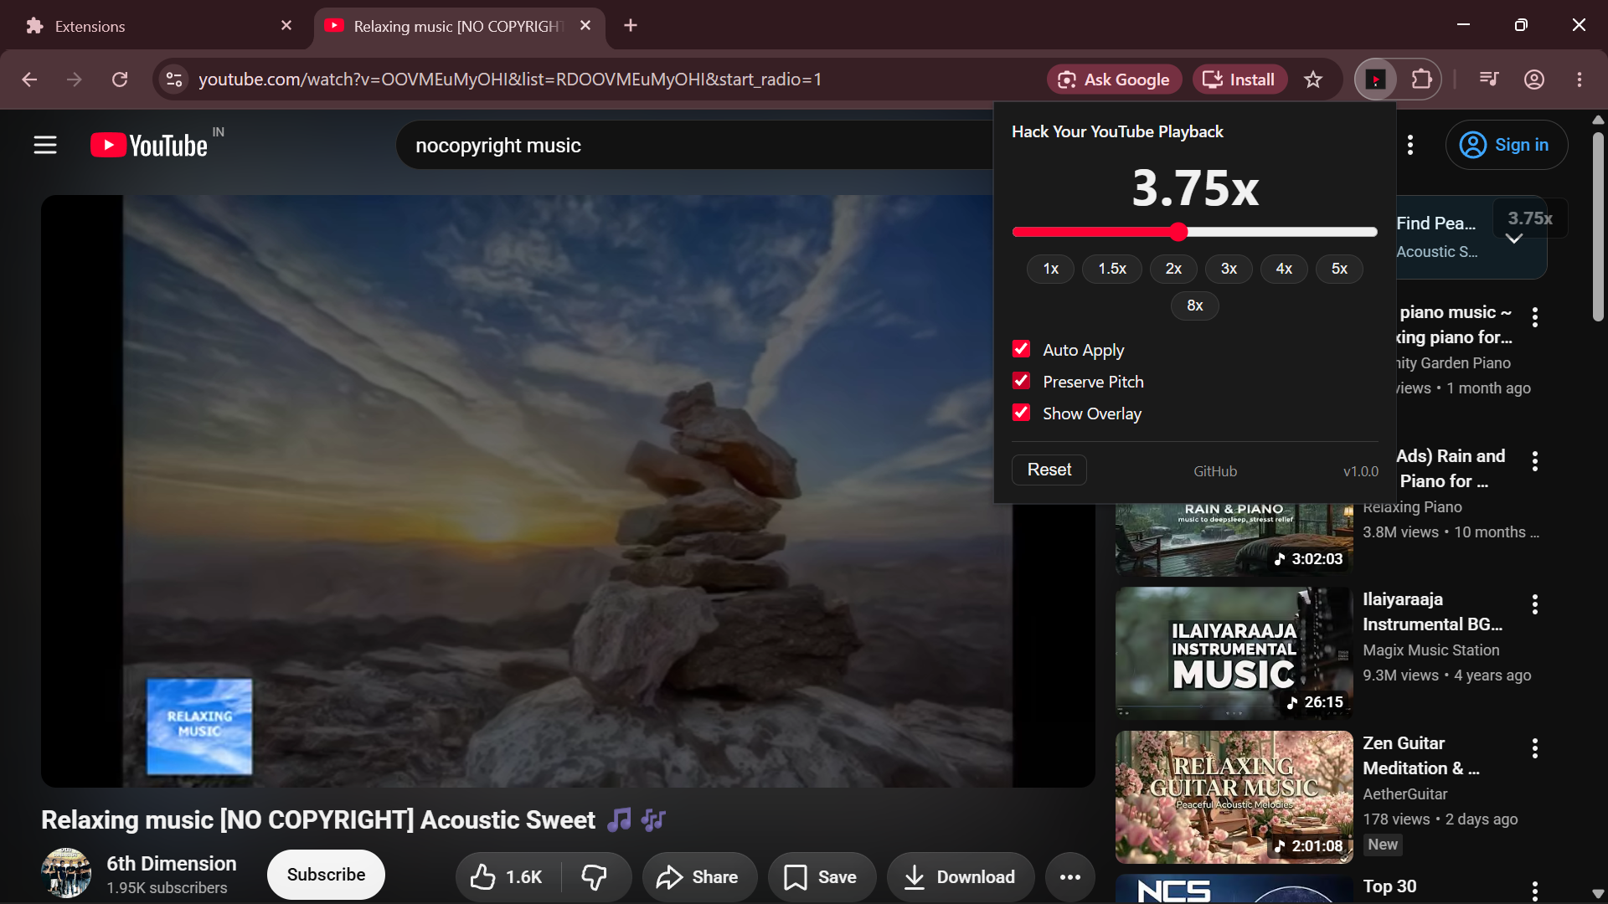Dislike the video with the thumbs down
Screen dimensions: 1608x904
pyautogui.click(x=595, y=877)
